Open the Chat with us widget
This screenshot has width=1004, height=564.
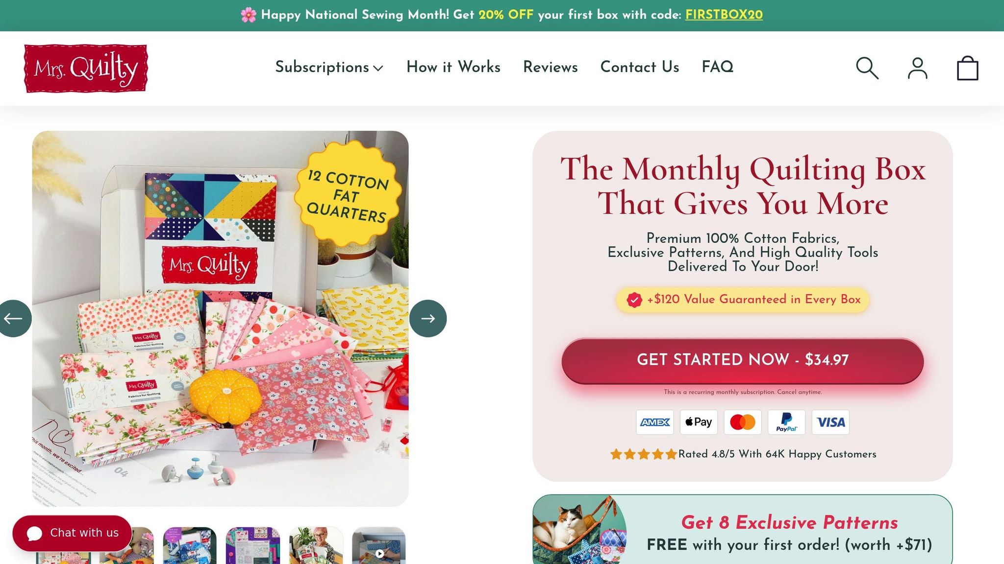pyautogui.click(x=72, y=533)
